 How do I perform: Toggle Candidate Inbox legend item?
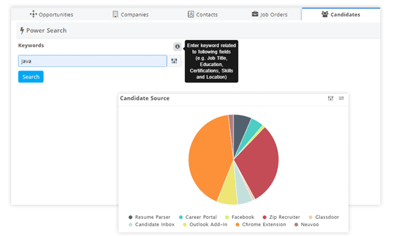click(x=152, y=224)
